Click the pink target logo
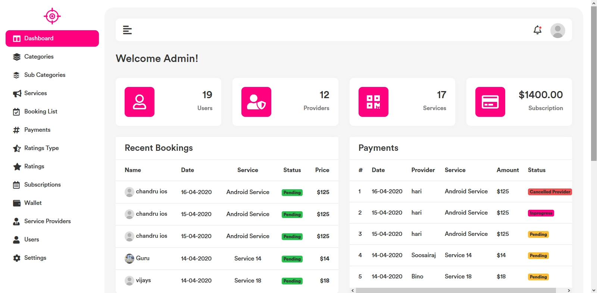The height and width of the screenshot is (293, 597). 52,16
